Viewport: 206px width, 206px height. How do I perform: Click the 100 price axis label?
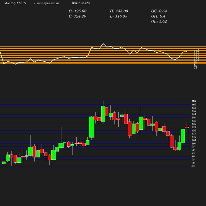pyautogui.click(x=194, y=143)
